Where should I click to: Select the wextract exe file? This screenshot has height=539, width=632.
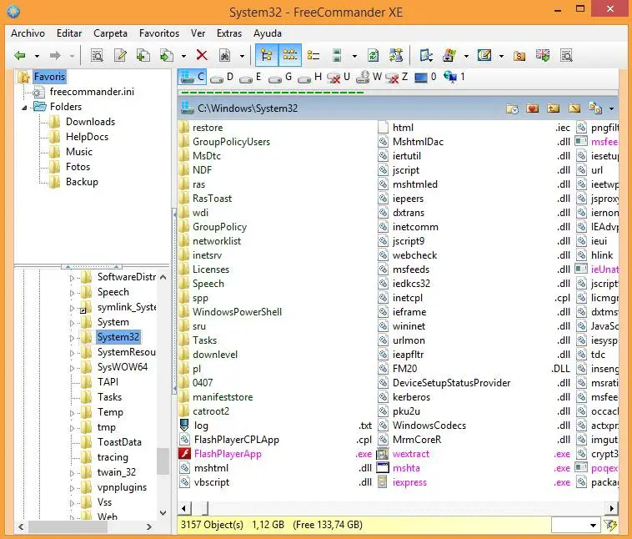point(411,454)
